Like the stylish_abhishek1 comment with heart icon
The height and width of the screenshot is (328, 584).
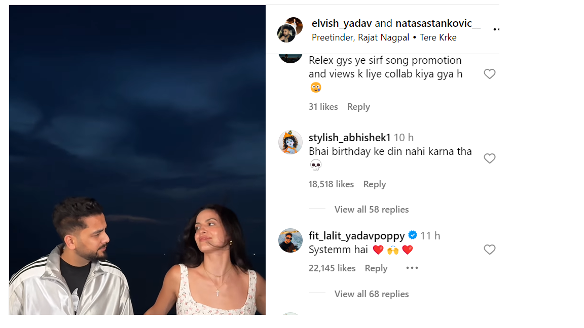point(489,158)
